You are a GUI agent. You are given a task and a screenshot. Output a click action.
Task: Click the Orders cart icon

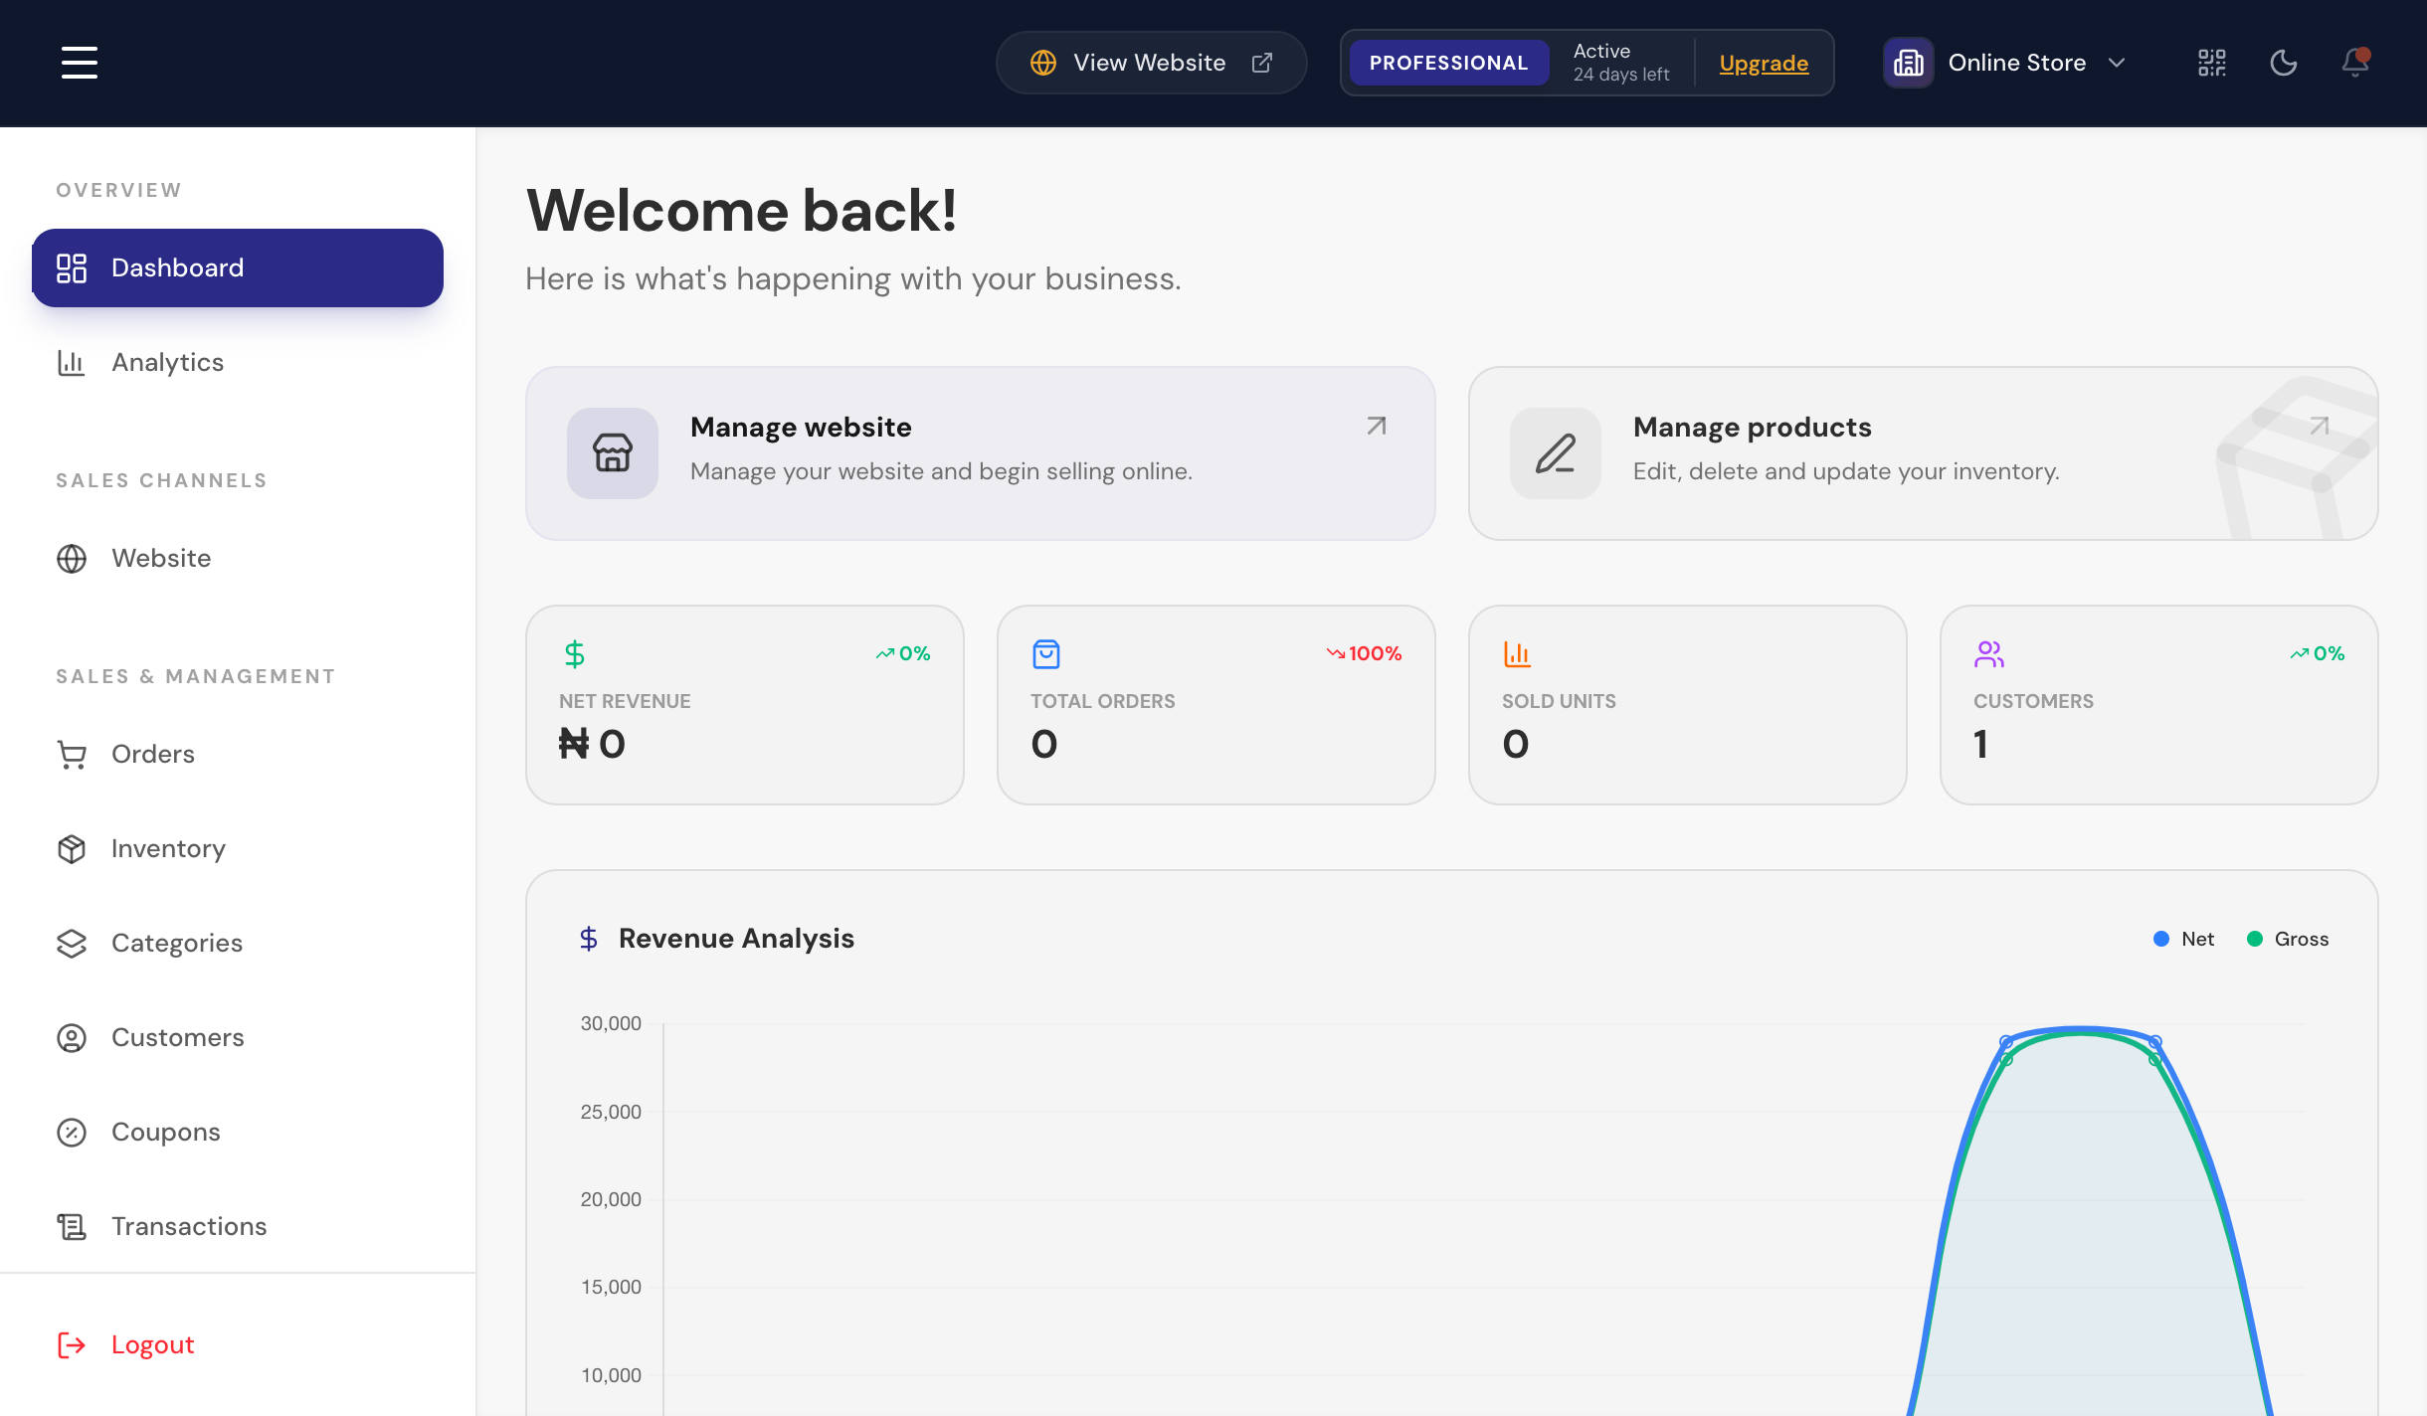click(72, 755)
